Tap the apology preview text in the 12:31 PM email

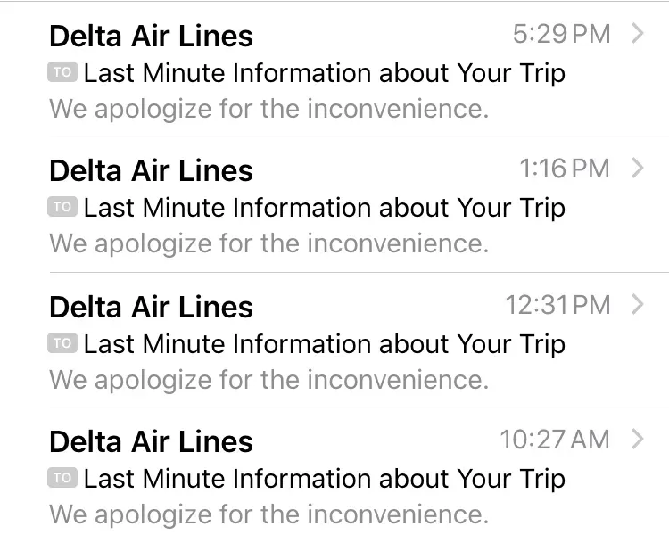[x=268, y=380]
